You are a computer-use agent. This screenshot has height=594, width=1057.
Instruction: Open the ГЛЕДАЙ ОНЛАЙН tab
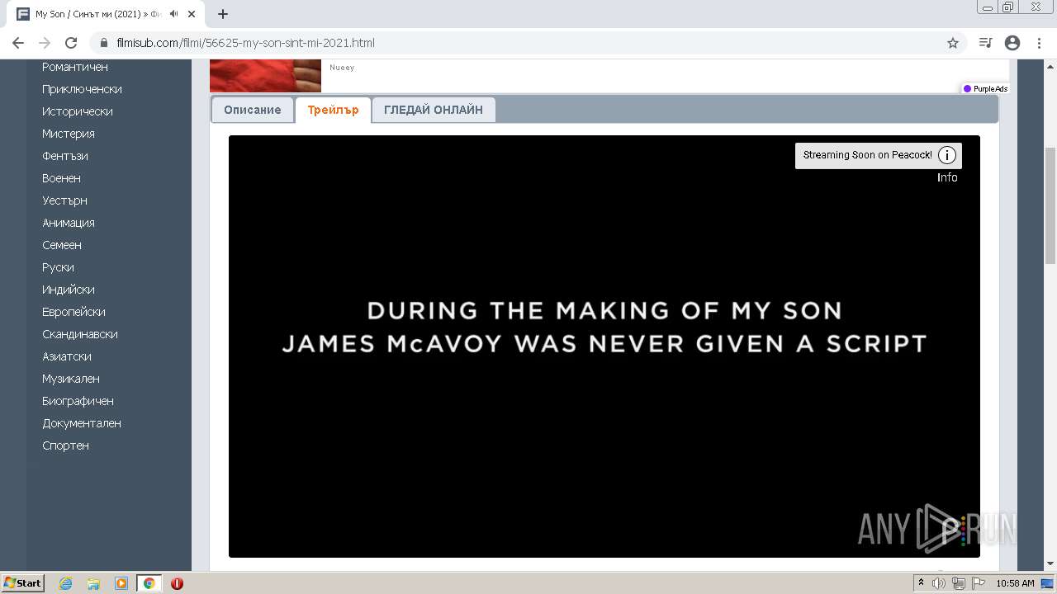(434, 110)
